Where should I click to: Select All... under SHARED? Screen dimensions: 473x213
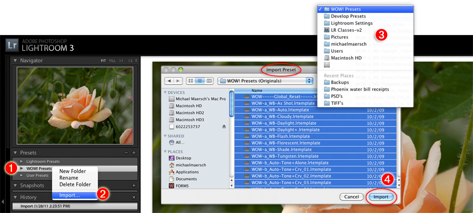pos(177,143)
